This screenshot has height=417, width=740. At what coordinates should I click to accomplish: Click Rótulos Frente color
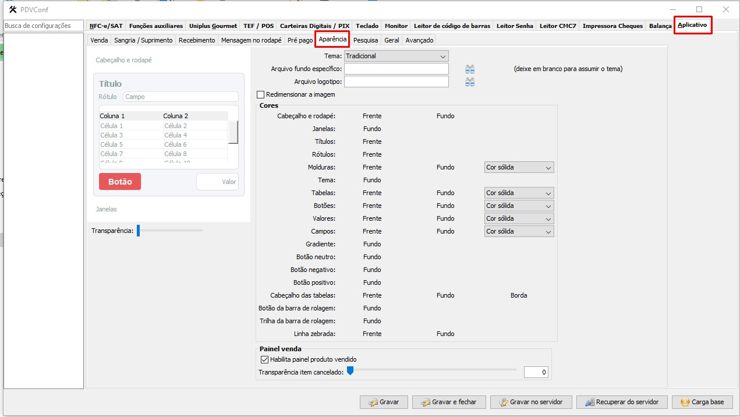[372, 154]
